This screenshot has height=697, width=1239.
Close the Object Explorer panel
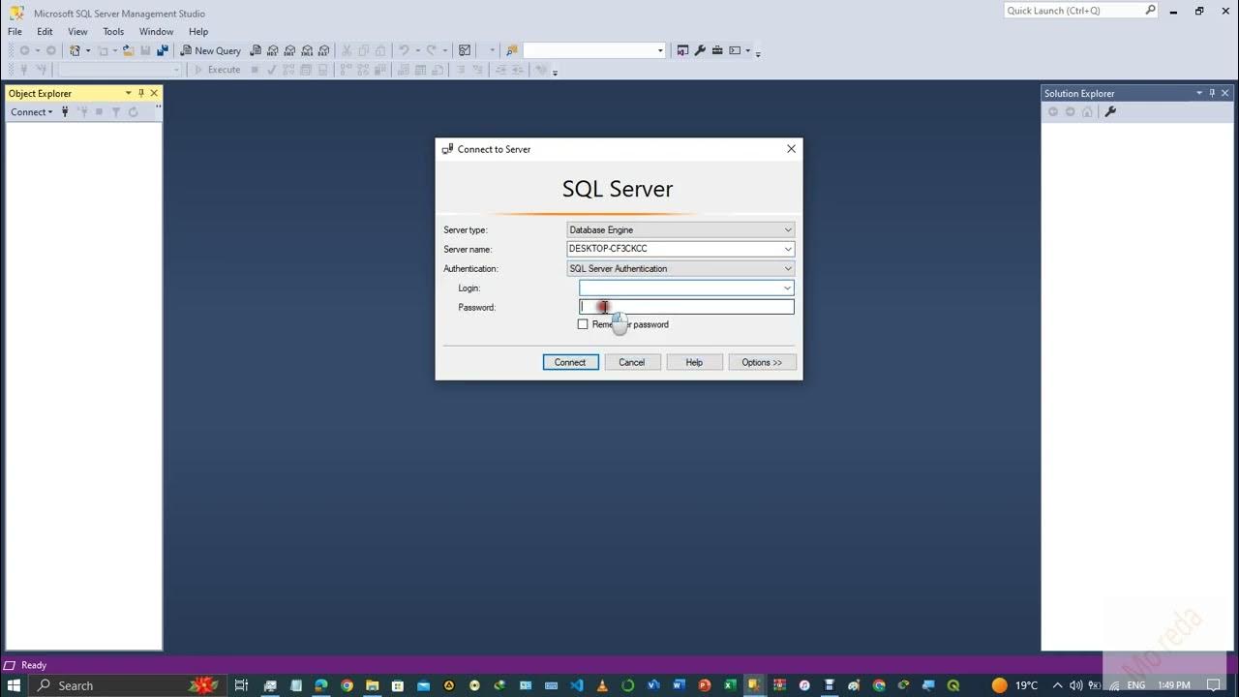coord(154,93)
